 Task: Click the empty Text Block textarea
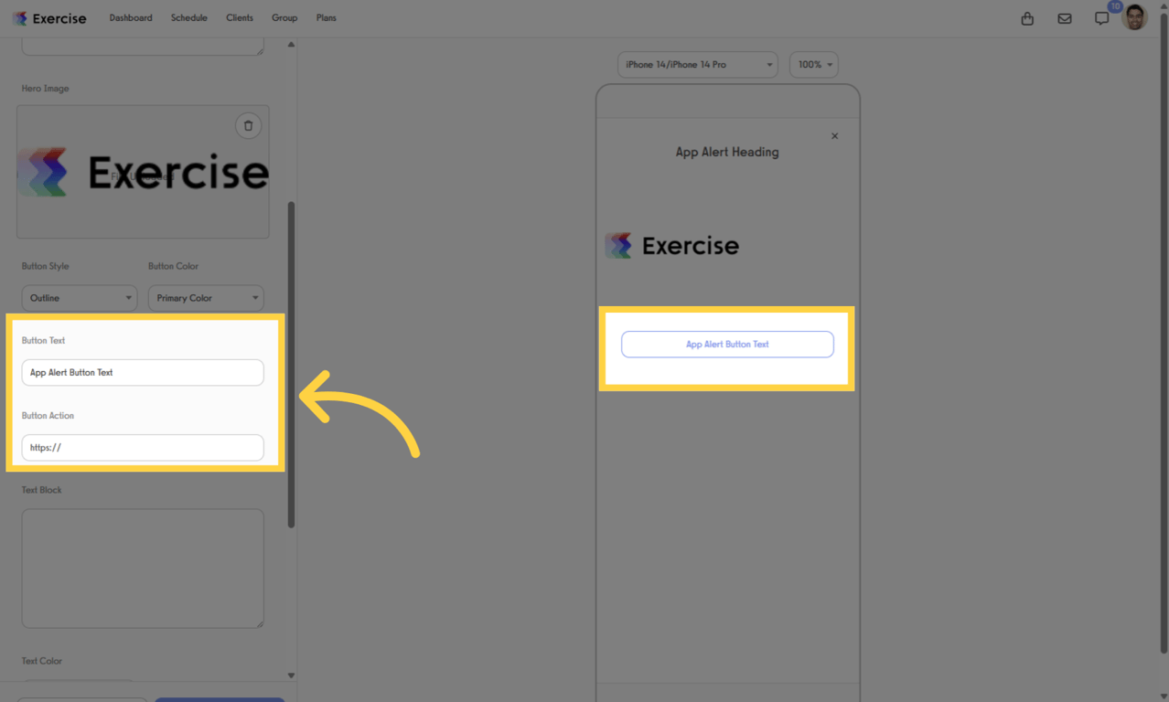(x=143, y=568)
